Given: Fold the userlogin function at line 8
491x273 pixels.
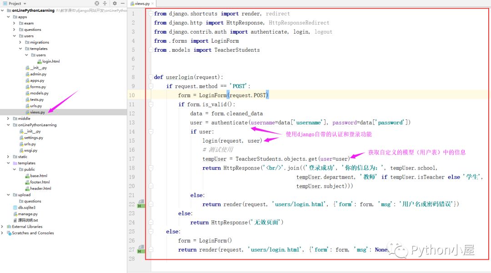Looking at the screenshot, I should [x=151, y=77].
